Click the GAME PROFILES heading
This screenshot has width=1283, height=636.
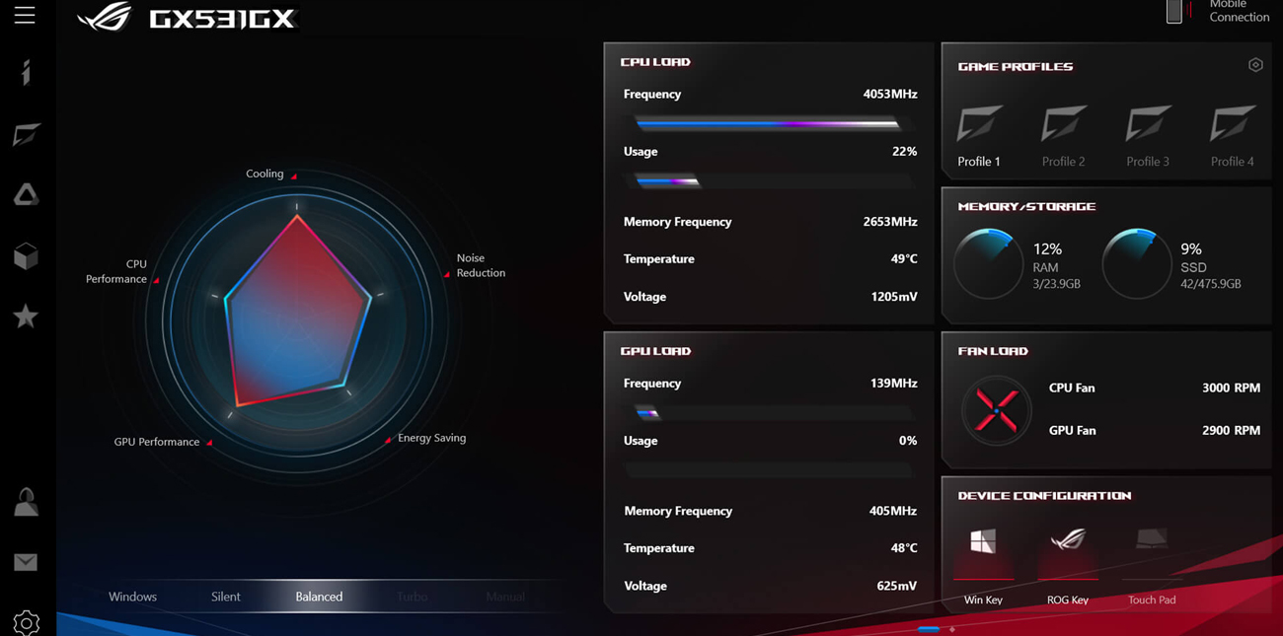click(1016, 67)
